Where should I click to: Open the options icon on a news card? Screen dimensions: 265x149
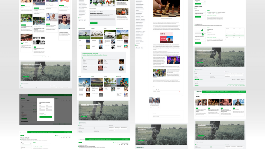tap(206, 107)
